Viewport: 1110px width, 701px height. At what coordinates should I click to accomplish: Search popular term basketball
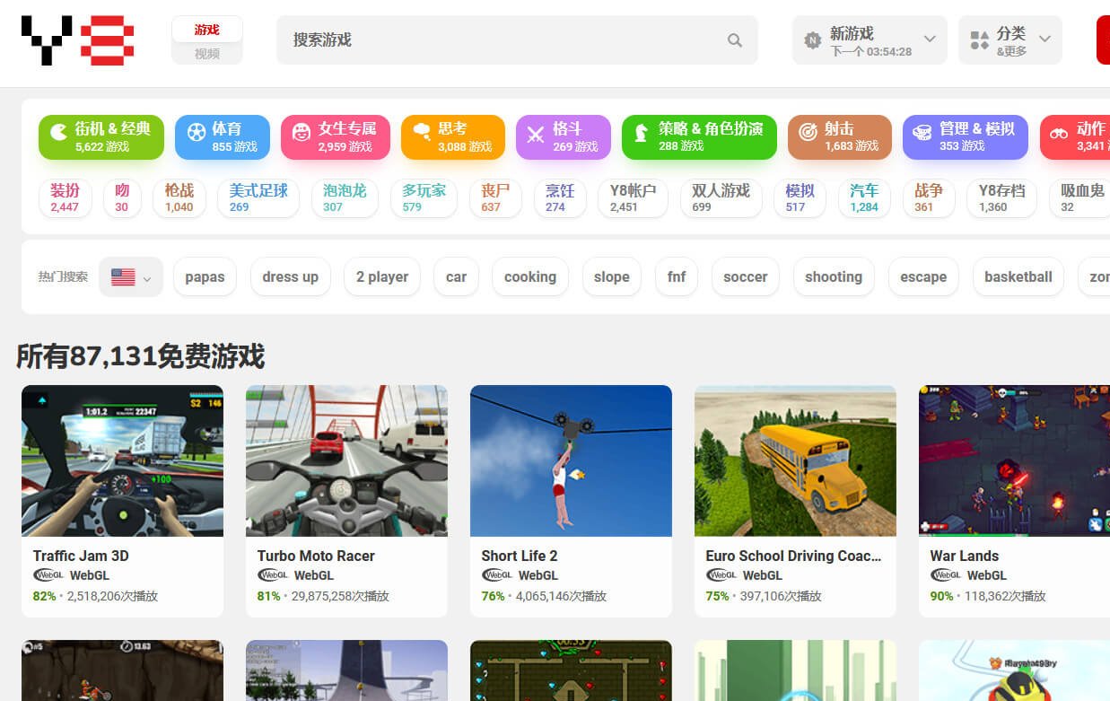pos(1018,276)
